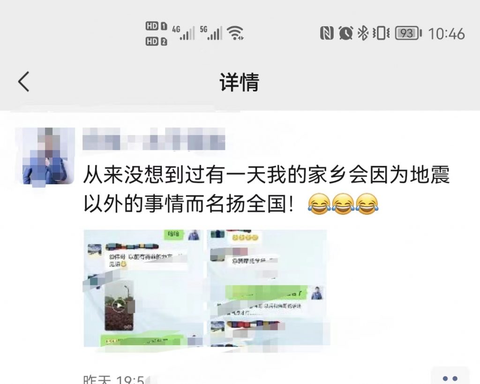Image resolution: width=480 pixels, height=384 pixels.
Task: Tap the alarm clock status icon
Action: tap(345, 33)
